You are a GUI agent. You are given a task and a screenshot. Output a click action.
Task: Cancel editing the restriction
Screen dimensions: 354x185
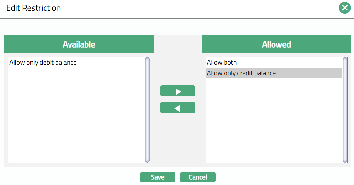(x=198, y=177)
